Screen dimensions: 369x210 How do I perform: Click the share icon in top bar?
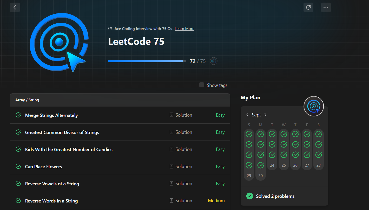click(x=308, y=7)
